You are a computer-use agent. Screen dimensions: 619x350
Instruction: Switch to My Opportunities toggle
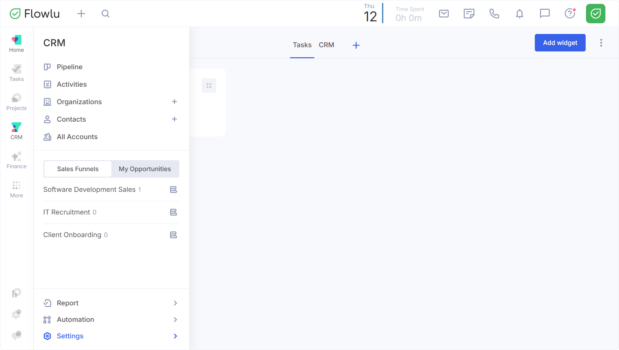tap(145, 169)
